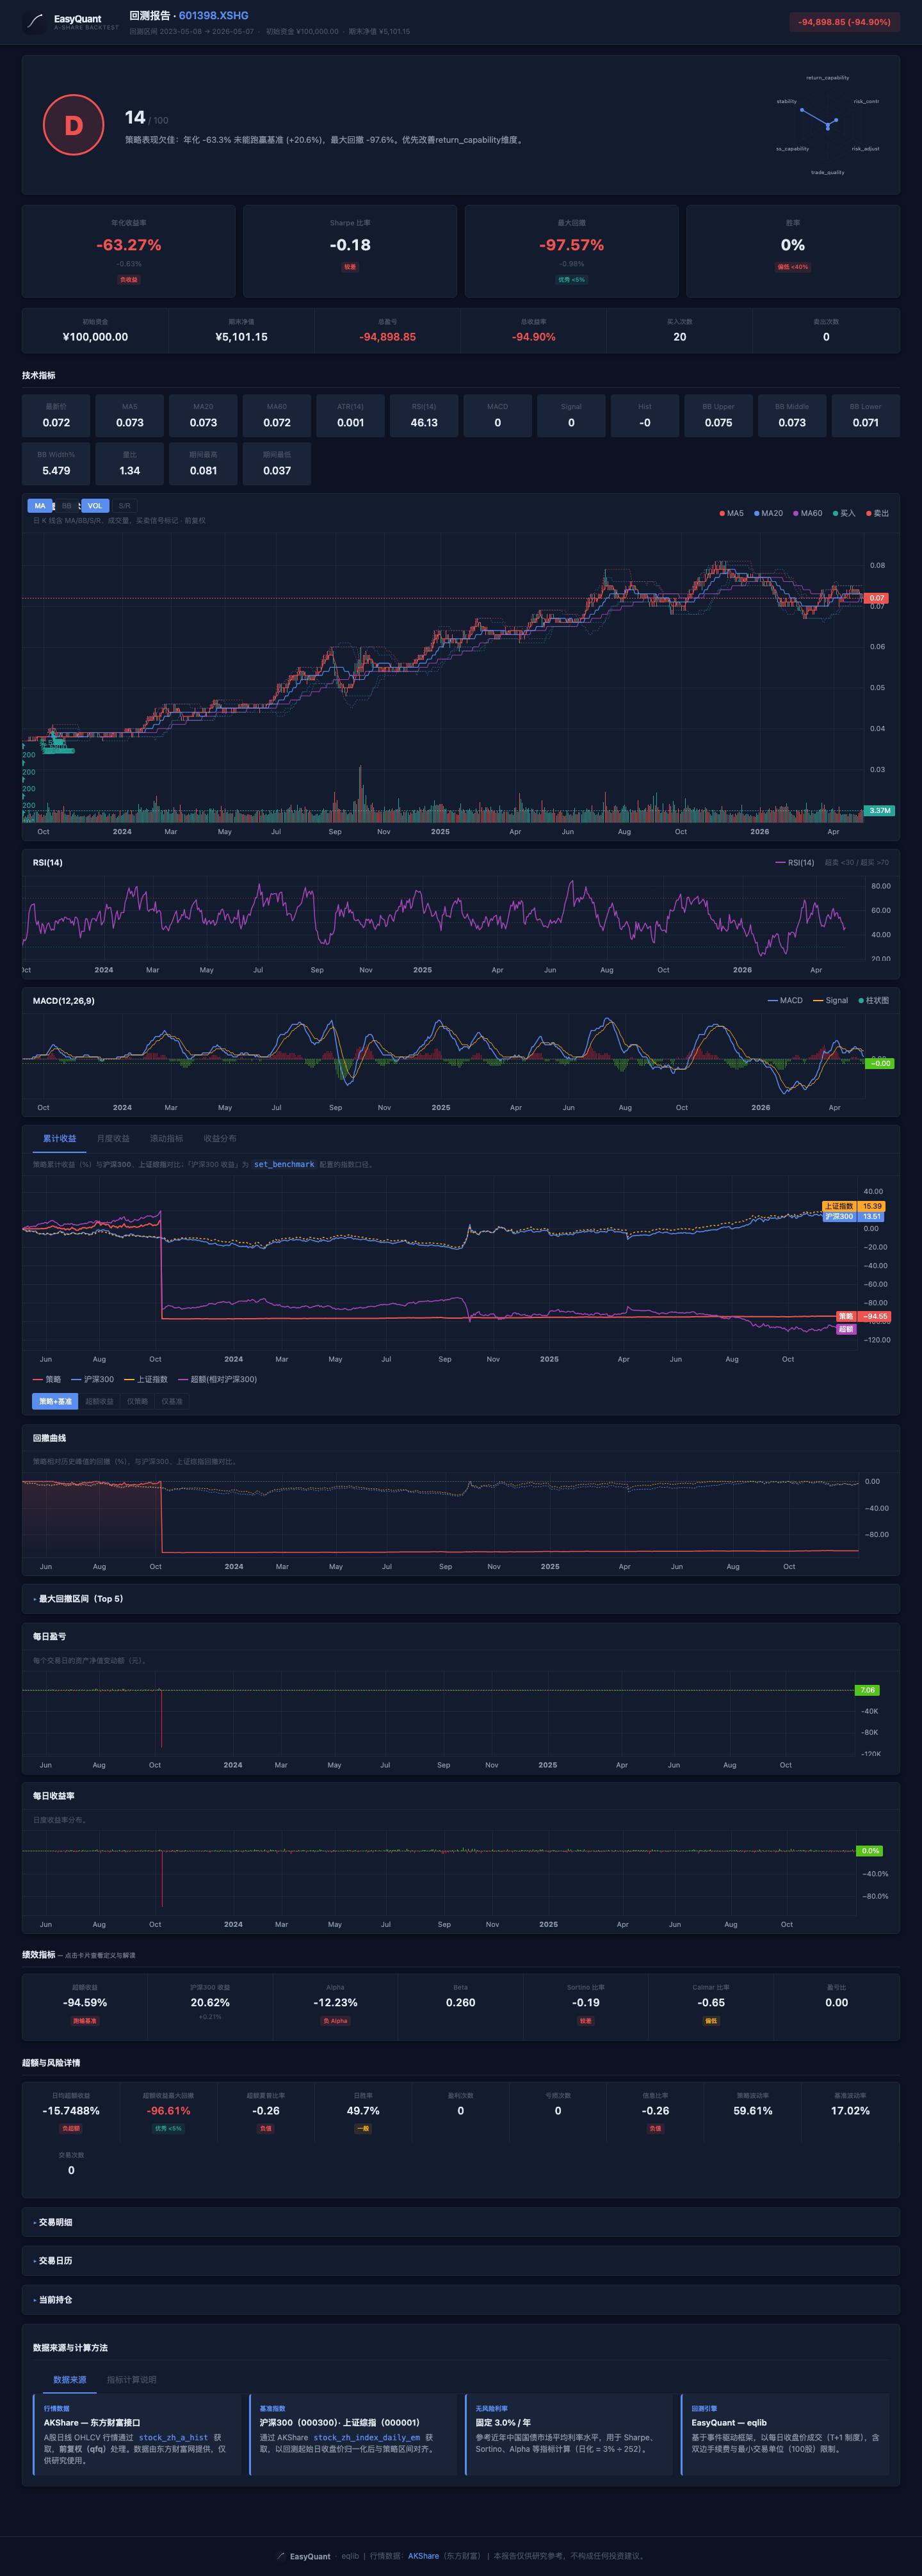Click the 回测引擎 EasyQuant eqlib card

click(785, 2435)
